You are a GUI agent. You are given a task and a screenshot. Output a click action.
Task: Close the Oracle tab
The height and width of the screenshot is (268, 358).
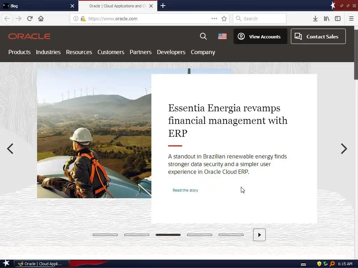coord(151,6)
